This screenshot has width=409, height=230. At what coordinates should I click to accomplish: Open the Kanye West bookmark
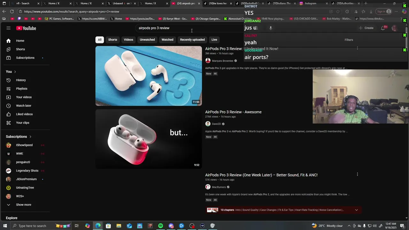[x=173, y=19]
